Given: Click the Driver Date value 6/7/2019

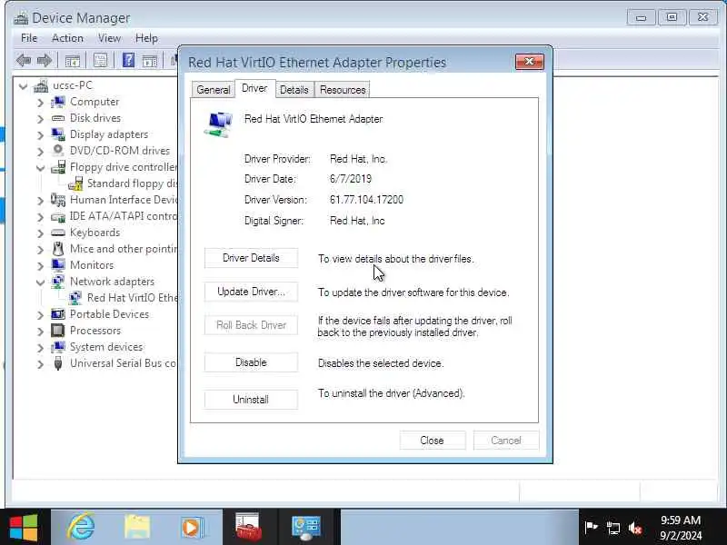Looking at the screenshot, I should click(351, 179).
